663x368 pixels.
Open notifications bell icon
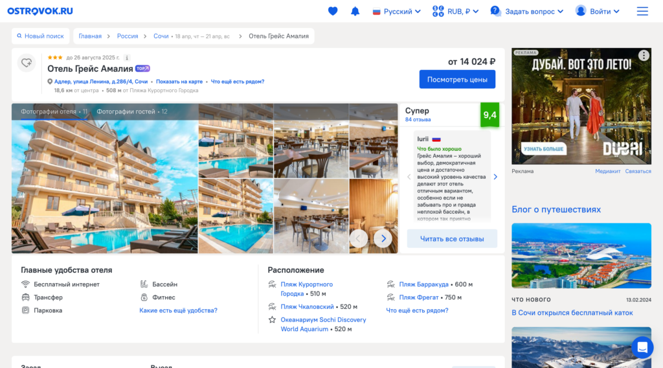tap(355, 11)
